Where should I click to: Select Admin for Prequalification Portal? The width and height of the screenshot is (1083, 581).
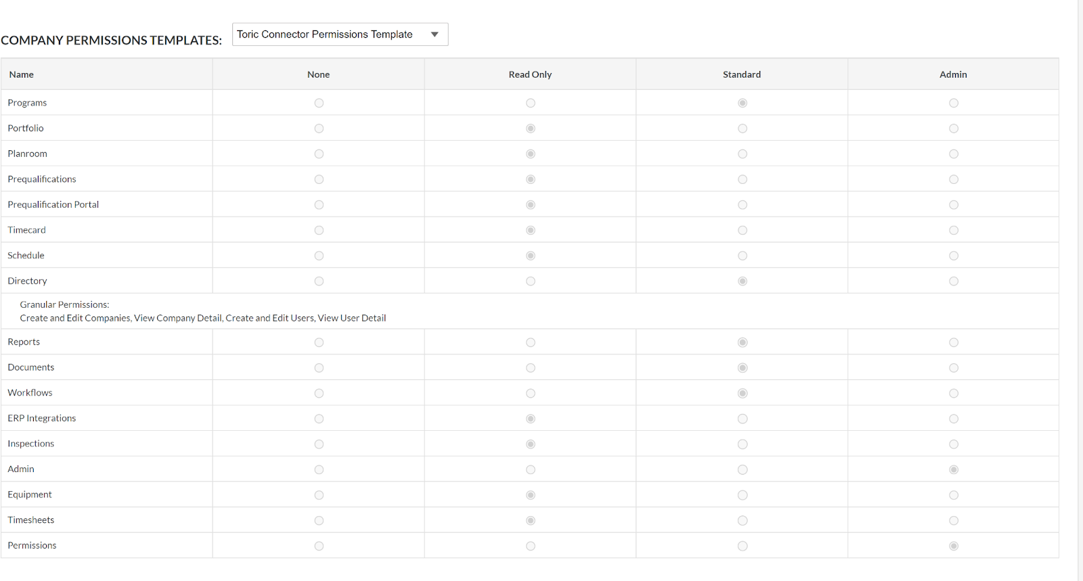[954, 205]
